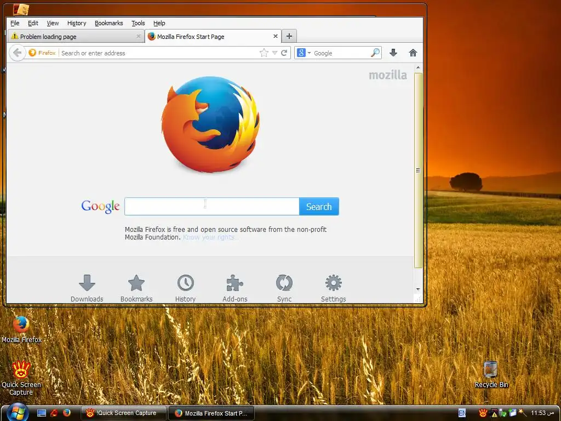The width and height of the screenshot is (561, 421).
Task: Click the large Firefox logo image
Action: pos(210,124)
